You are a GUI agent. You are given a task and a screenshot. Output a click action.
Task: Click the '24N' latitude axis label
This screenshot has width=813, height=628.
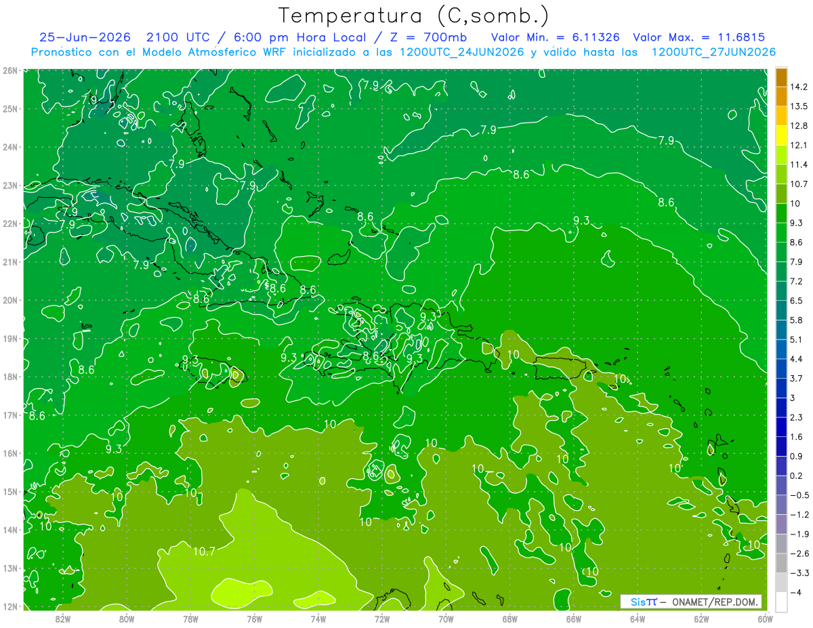point(9,147)
